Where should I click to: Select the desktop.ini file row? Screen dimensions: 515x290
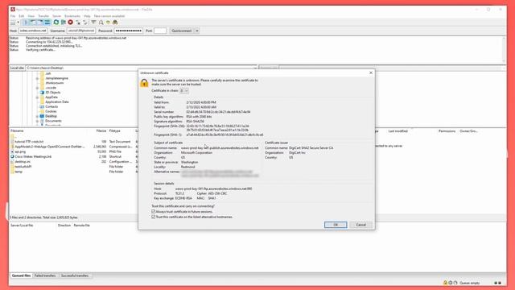click(x=74, y=161)
